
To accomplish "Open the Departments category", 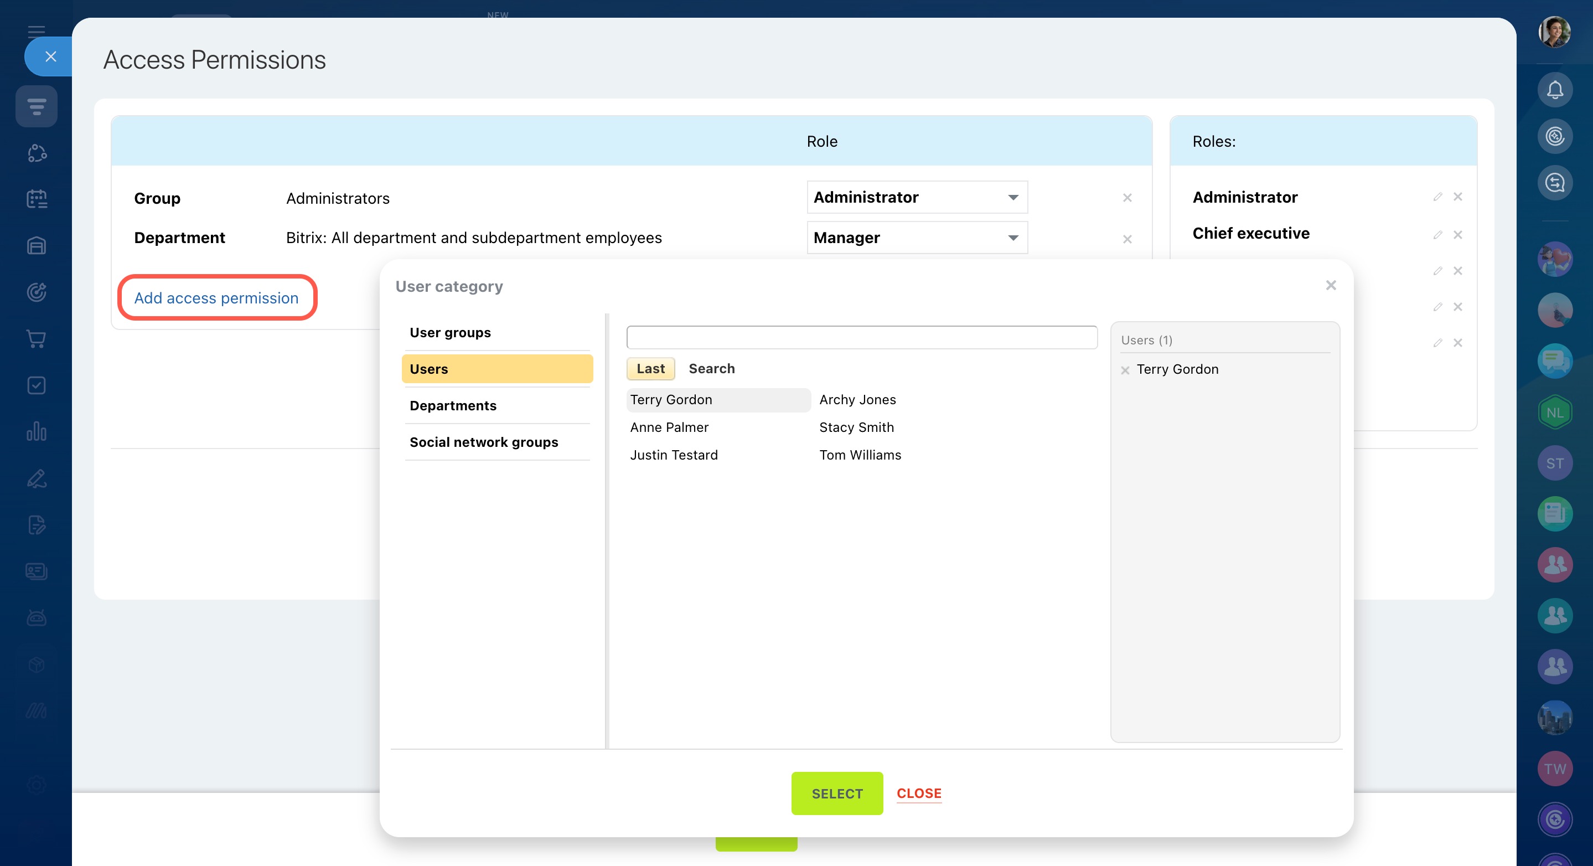I will click(x=453, y=406).
